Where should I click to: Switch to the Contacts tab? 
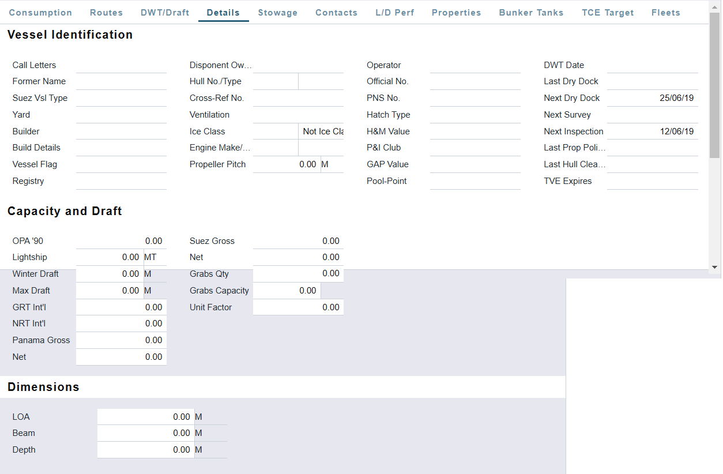(336, 12)
